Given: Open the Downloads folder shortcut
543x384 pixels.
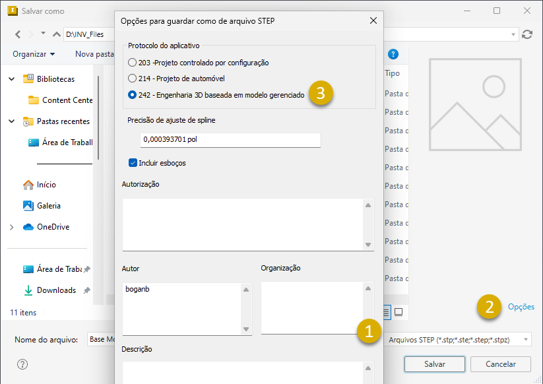Looking at the screenshot, I should (49, 290).
